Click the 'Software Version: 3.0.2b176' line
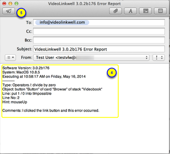This screenshot has width=170, height=154. [x=26, y=68]
